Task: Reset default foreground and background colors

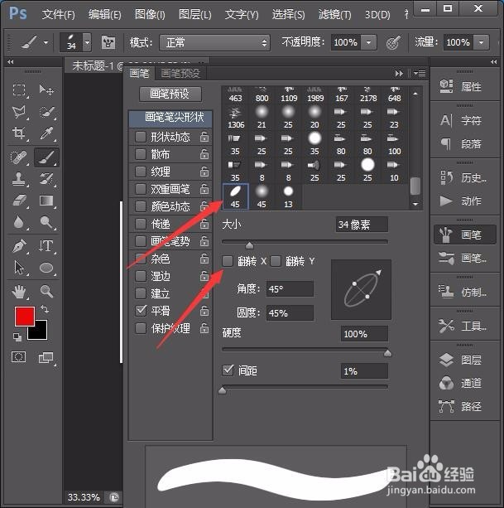Action: [17, 337]
